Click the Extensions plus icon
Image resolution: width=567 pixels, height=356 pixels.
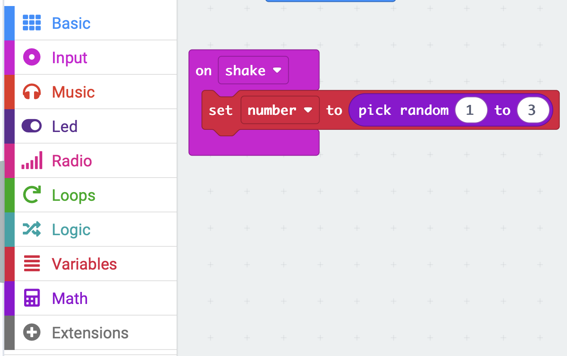pyautogui.click(x=31, y=332)
